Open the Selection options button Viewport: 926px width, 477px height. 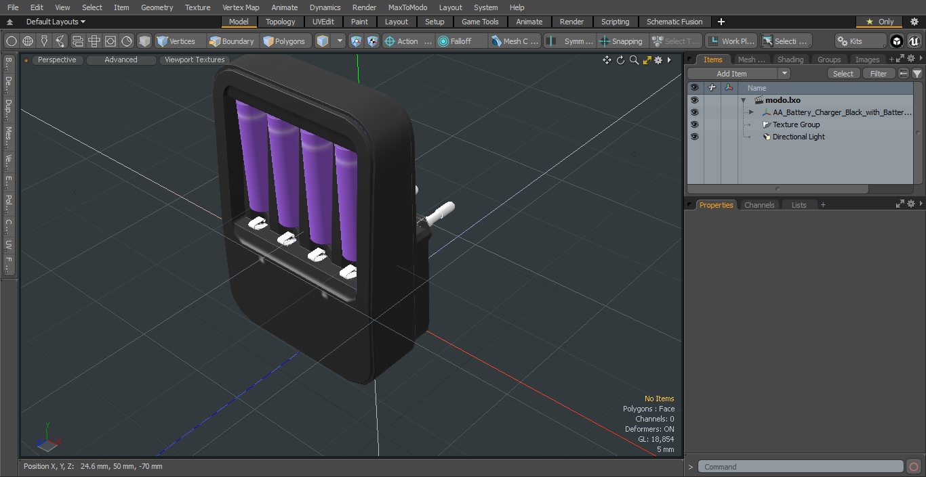pyautogui.click(x=785, y=41)
